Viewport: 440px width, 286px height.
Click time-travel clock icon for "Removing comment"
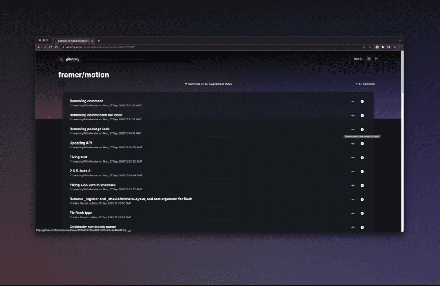click(x=362, y=102)
